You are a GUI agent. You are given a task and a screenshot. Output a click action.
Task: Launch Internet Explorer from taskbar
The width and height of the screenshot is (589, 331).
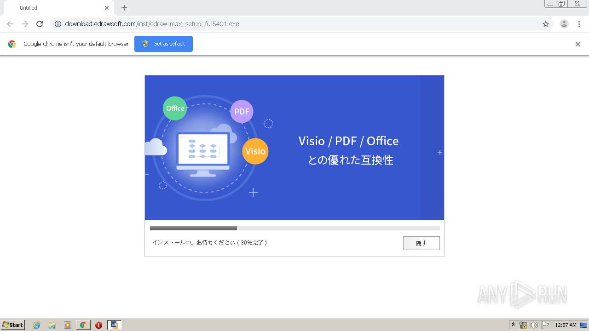point(37,325)
